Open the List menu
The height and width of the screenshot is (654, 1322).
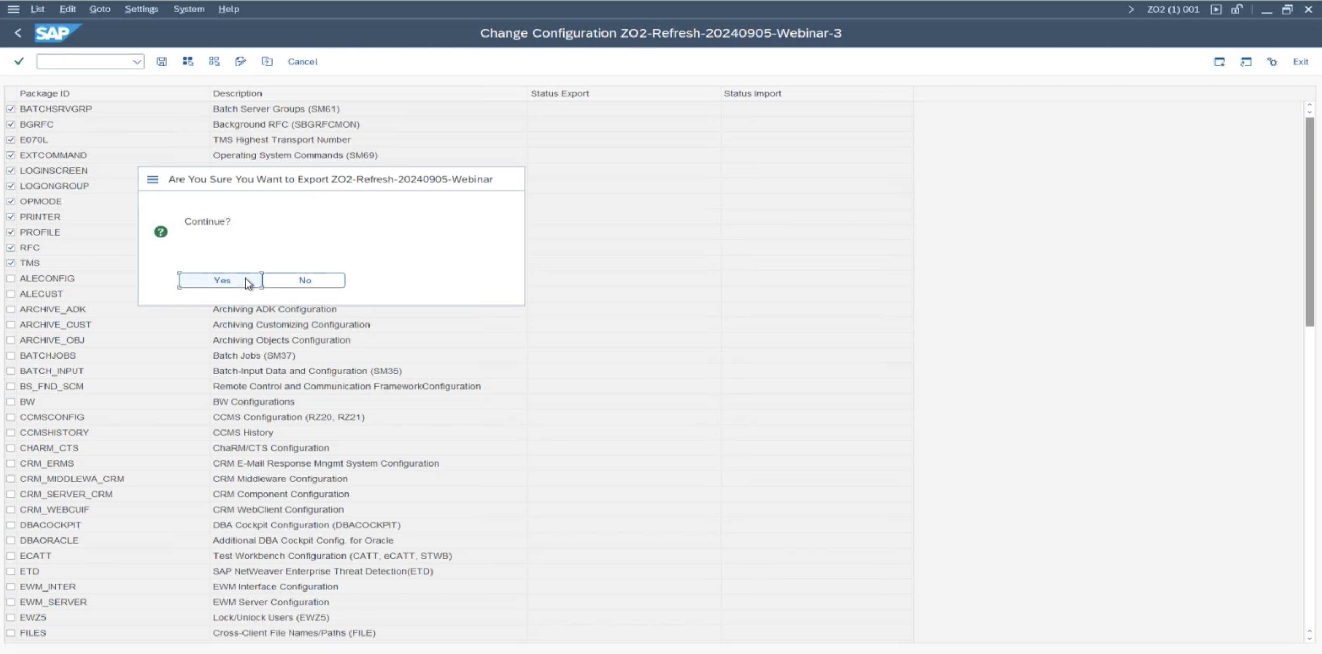point(38,9)
